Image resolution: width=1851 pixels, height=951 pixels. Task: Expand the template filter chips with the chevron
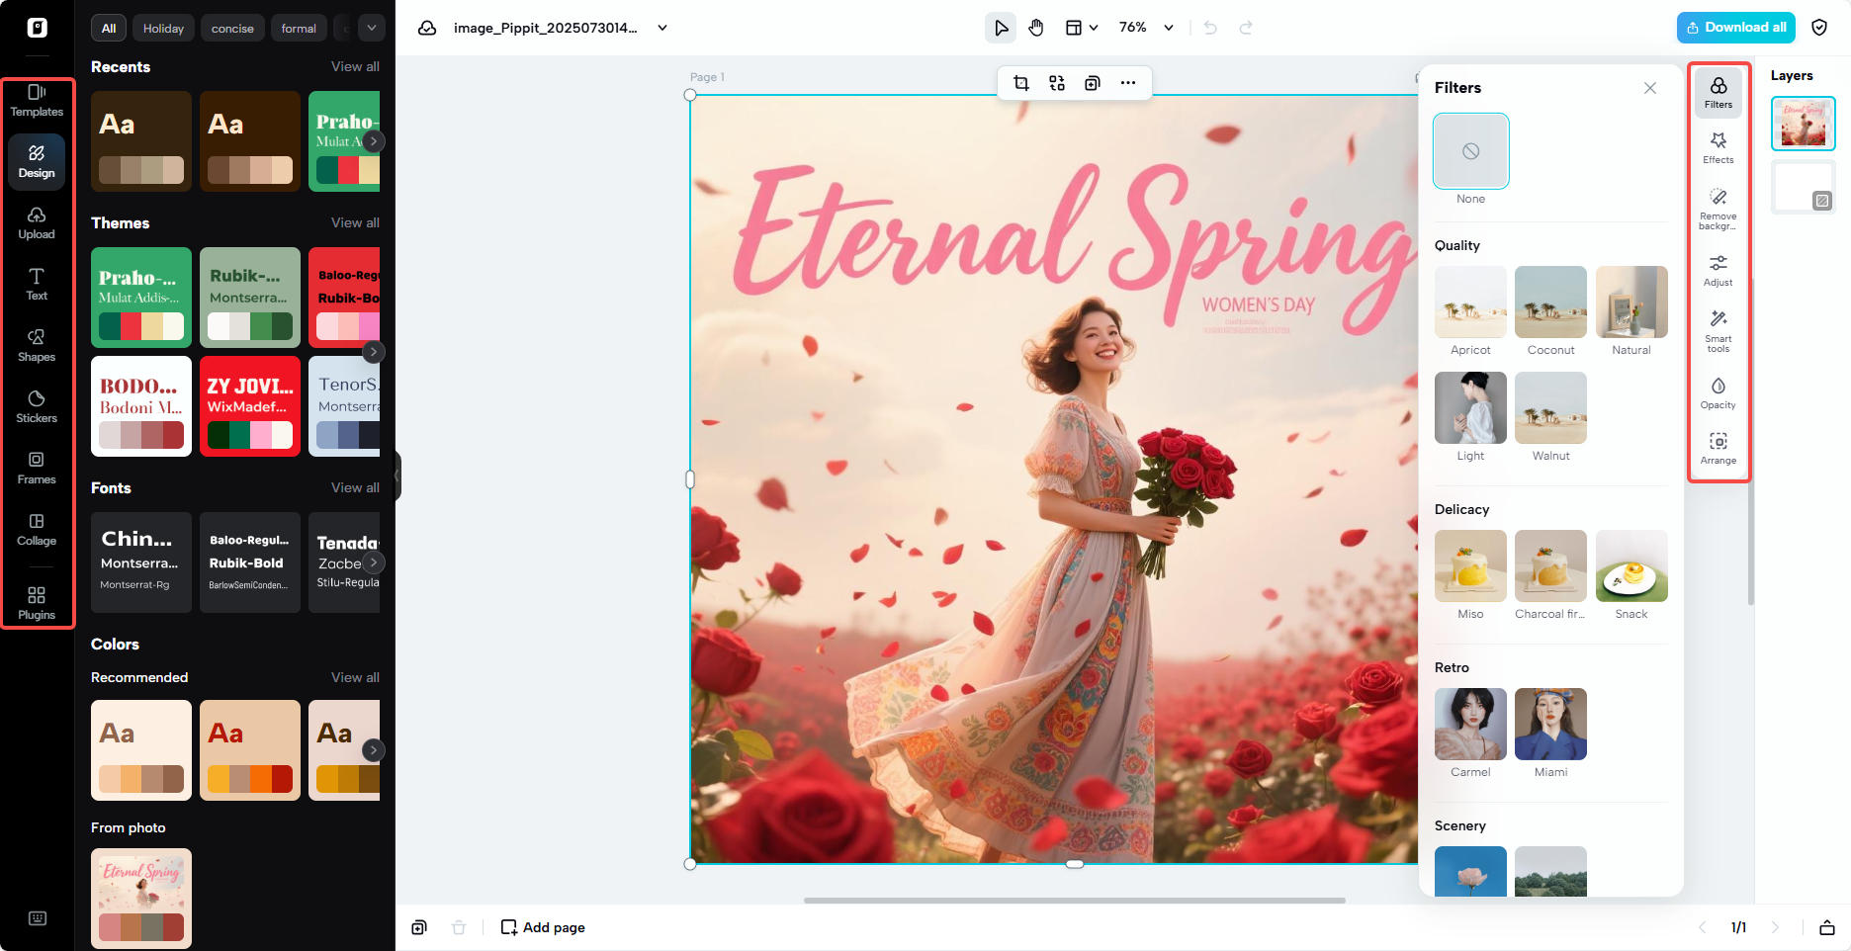coord(372,28)
